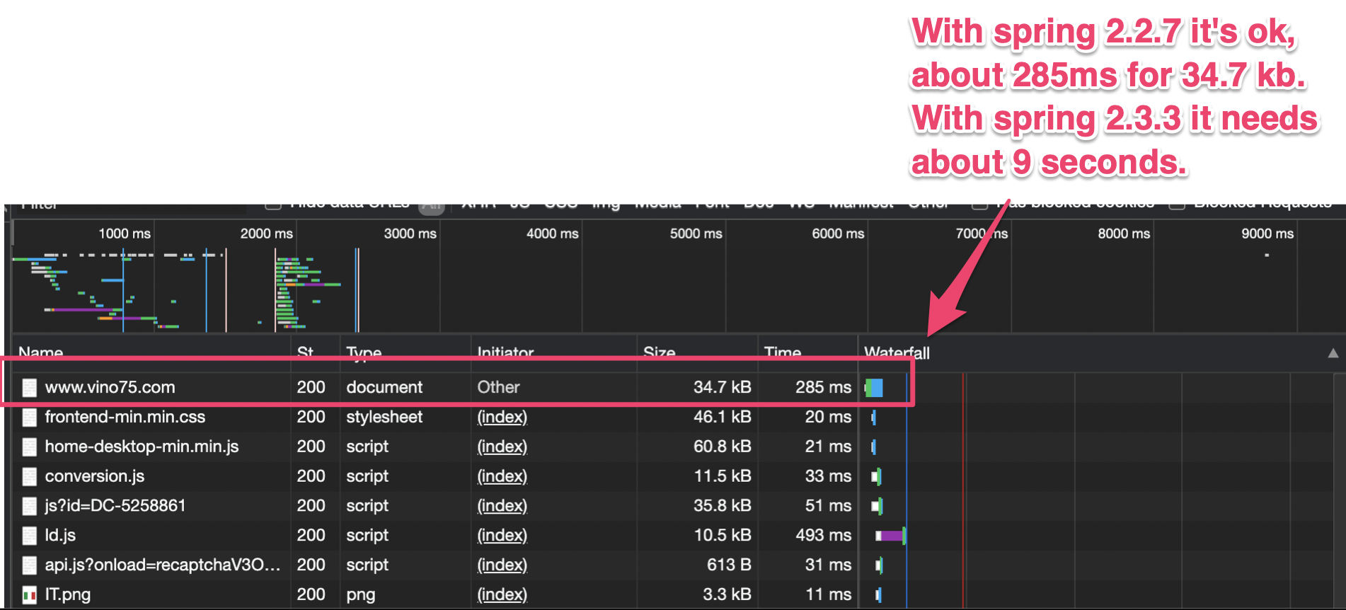Viewport: 1346px width, 610px height.
Task: Select the js?id=DC-5258861 request name
Action: [115, 505]
